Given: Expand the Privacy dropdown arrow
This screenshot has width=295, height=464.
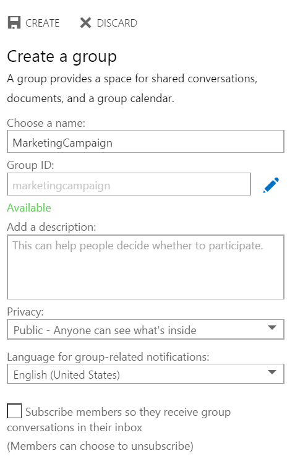Looking at the screenshot, I should click(x=271, y=327).
